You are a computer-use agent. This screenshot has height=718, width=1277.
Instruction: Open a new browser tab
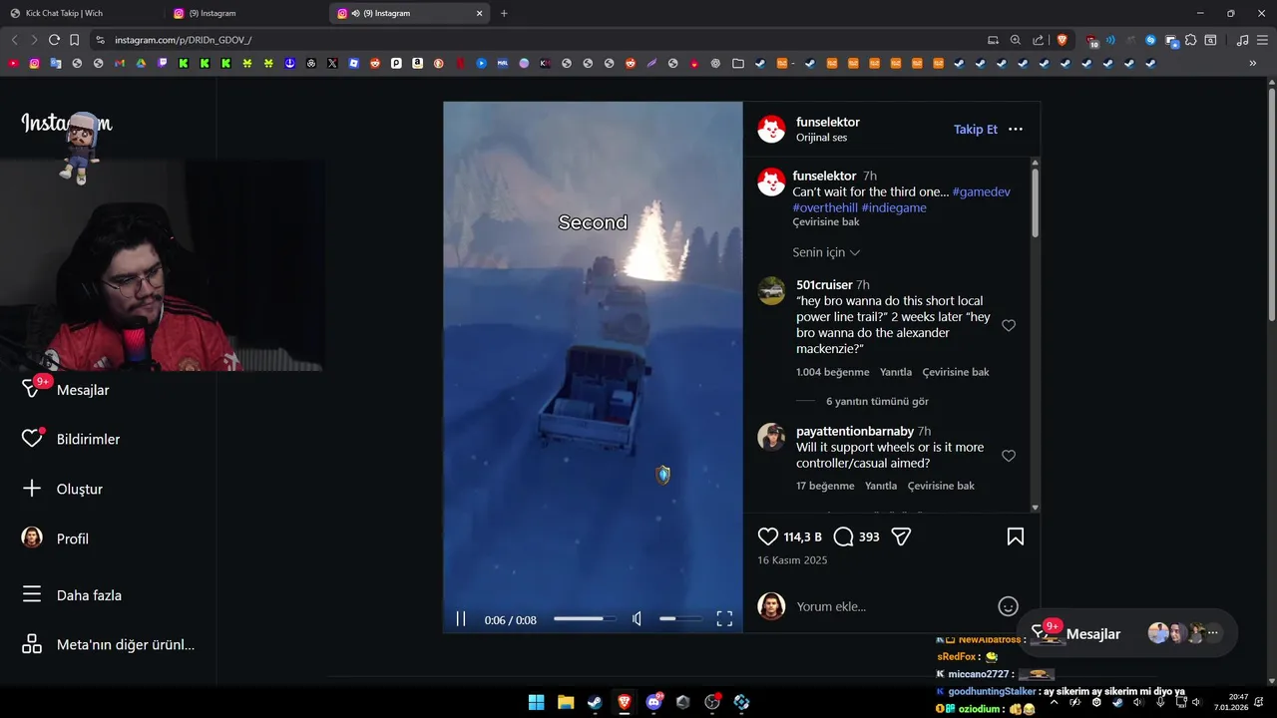pyautogui.click(x=504, y=13)
